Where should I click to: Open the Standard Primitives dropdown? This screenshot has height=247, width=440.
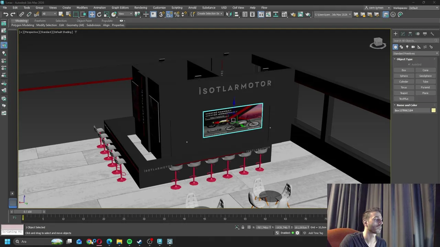point(416,54)
